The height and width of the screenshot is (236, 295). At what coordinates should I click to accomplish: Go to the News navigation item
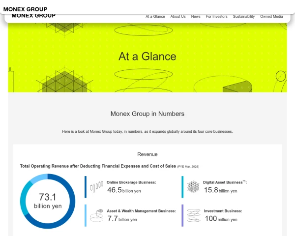tap(196, 17)
